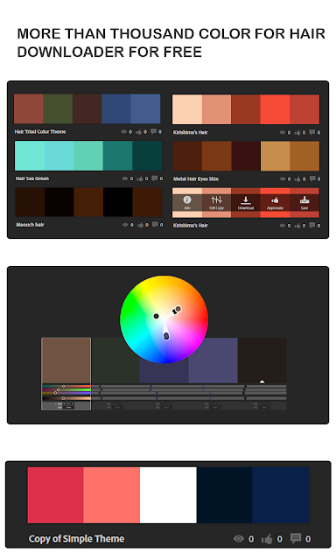Click the top slider handle under brown swatch
This screenshot has width=336, height=560.
click(64, 386)
